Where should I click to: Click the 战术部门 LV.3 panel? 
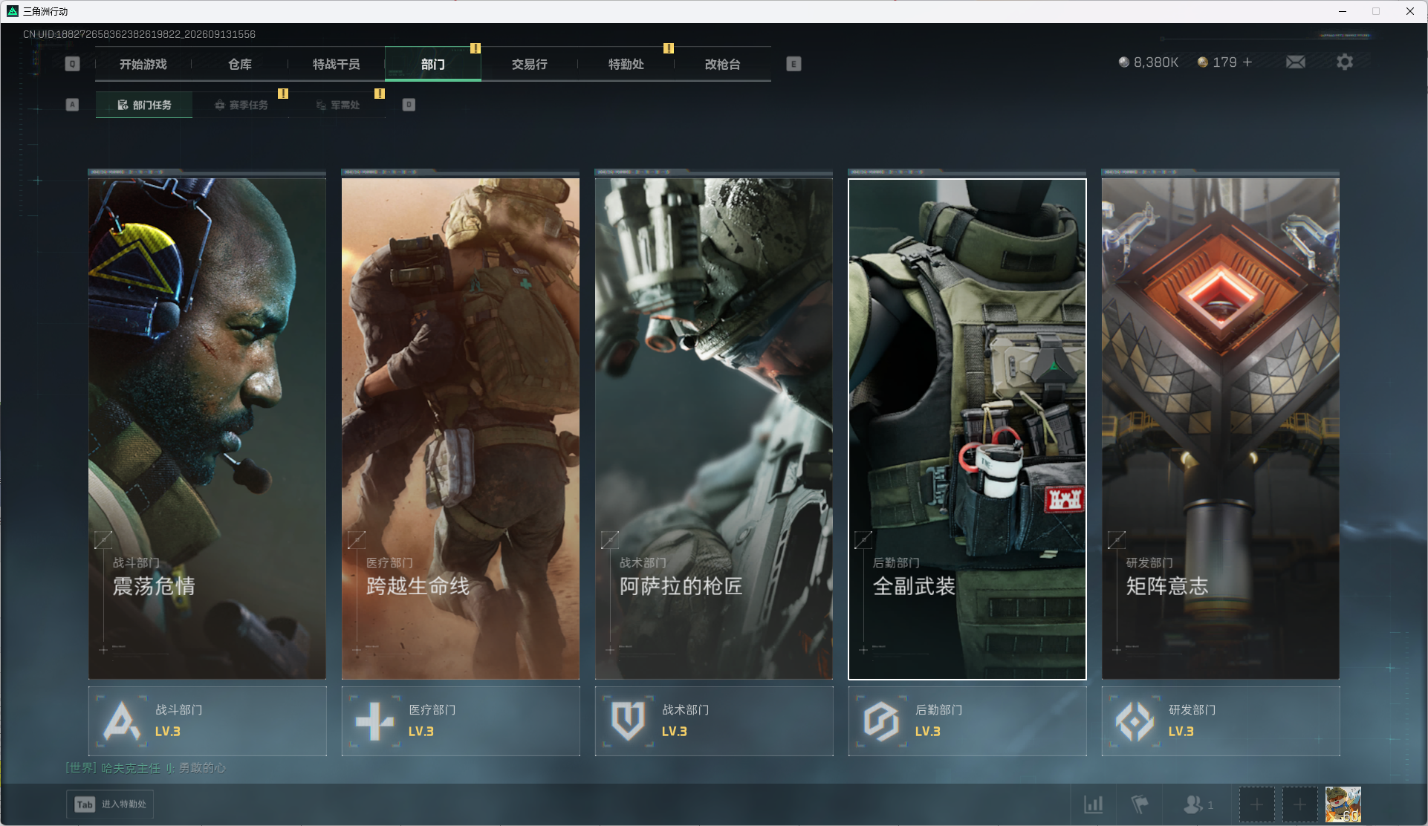click(x=714, y=721)
